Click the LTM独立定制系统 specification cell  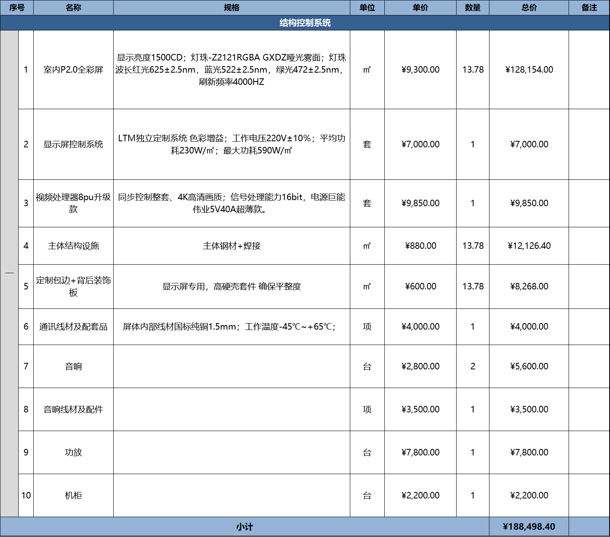coord(232,144)
